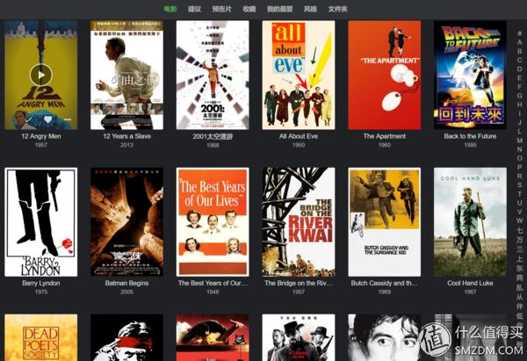Jump to letter O in the index
Screen dimensions: 527x361
(520, 158)
